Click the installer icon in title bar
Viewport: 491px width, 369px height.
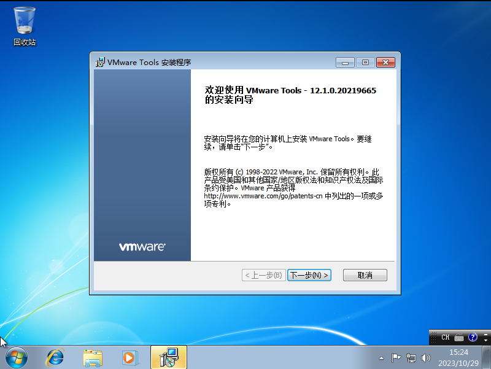[100, 62]
